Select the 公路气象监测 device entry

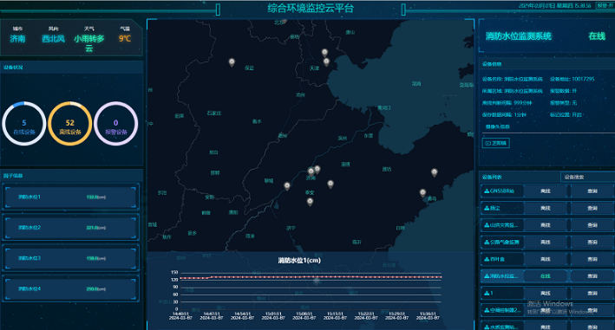(501, 242)
